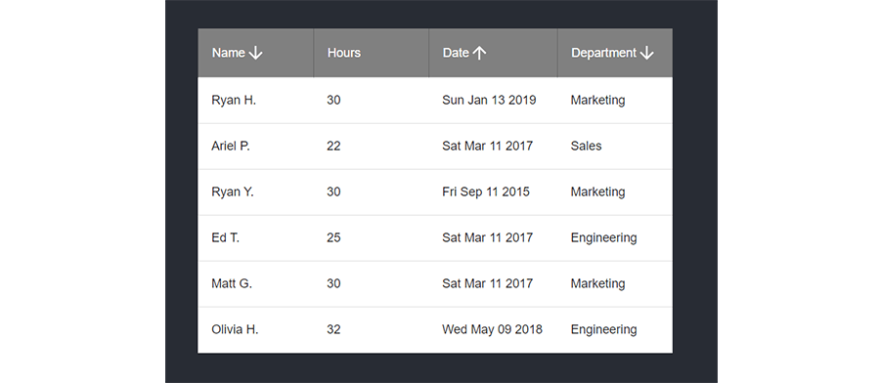Select the Olivia H. row
880x383 pixels.
coord(435,329)
